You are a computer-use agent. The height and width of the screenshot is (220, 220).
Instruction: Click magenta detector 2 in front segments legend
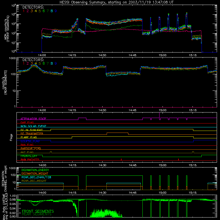28,11
